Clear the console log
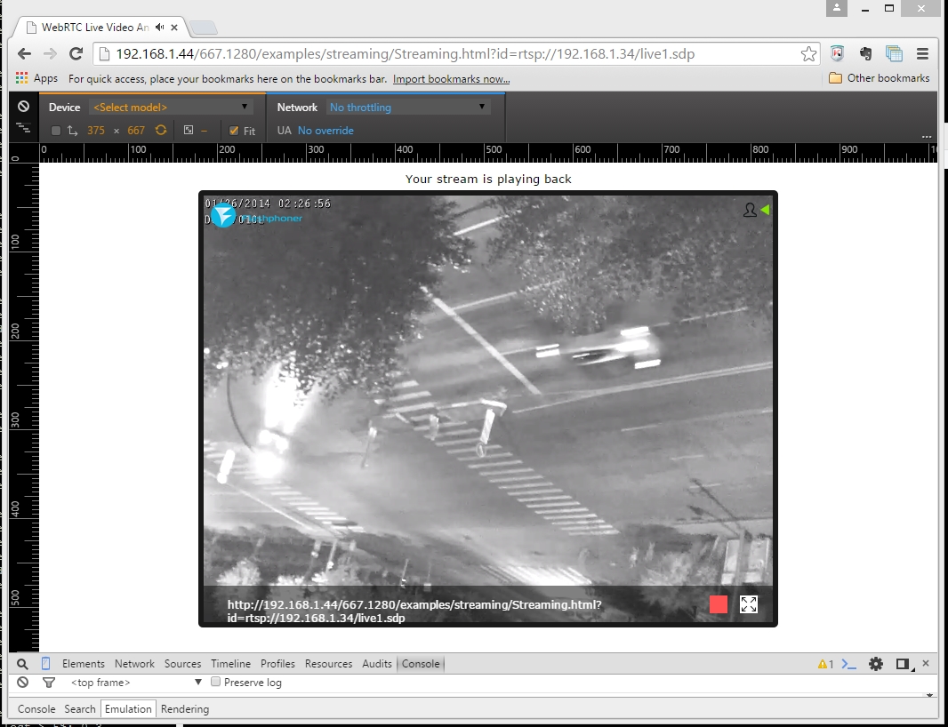The height and width of the screenshot is (727, 948). pos(22,683)
